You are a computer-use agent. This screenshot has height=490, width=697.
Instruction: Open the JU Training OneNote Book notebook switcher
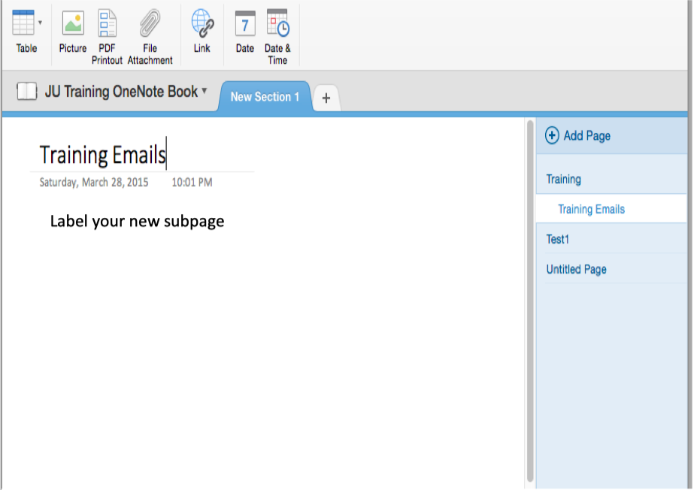pyautogui.click(x=124, y=91)
